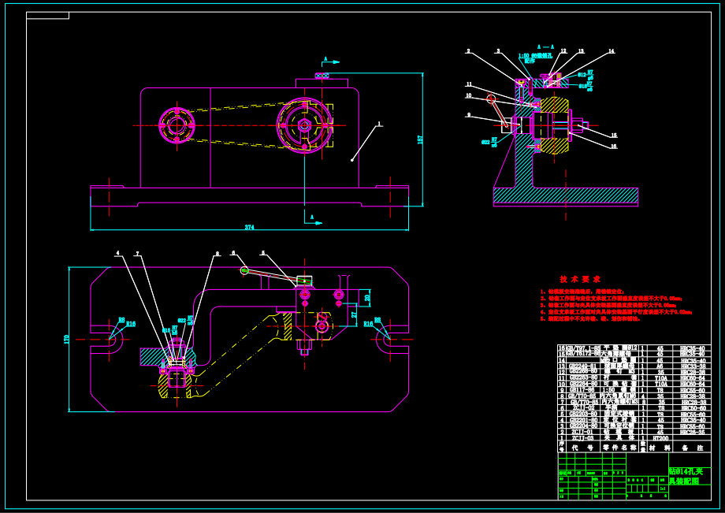Select part callout number 1 in front view
Screen dimensions: 725x513
pos(379,124)
